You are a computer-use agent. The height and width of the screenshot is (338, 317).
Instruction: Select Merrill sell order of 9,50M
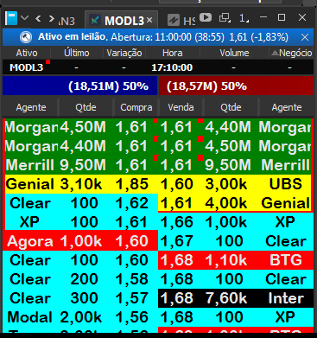pos(235,165)
